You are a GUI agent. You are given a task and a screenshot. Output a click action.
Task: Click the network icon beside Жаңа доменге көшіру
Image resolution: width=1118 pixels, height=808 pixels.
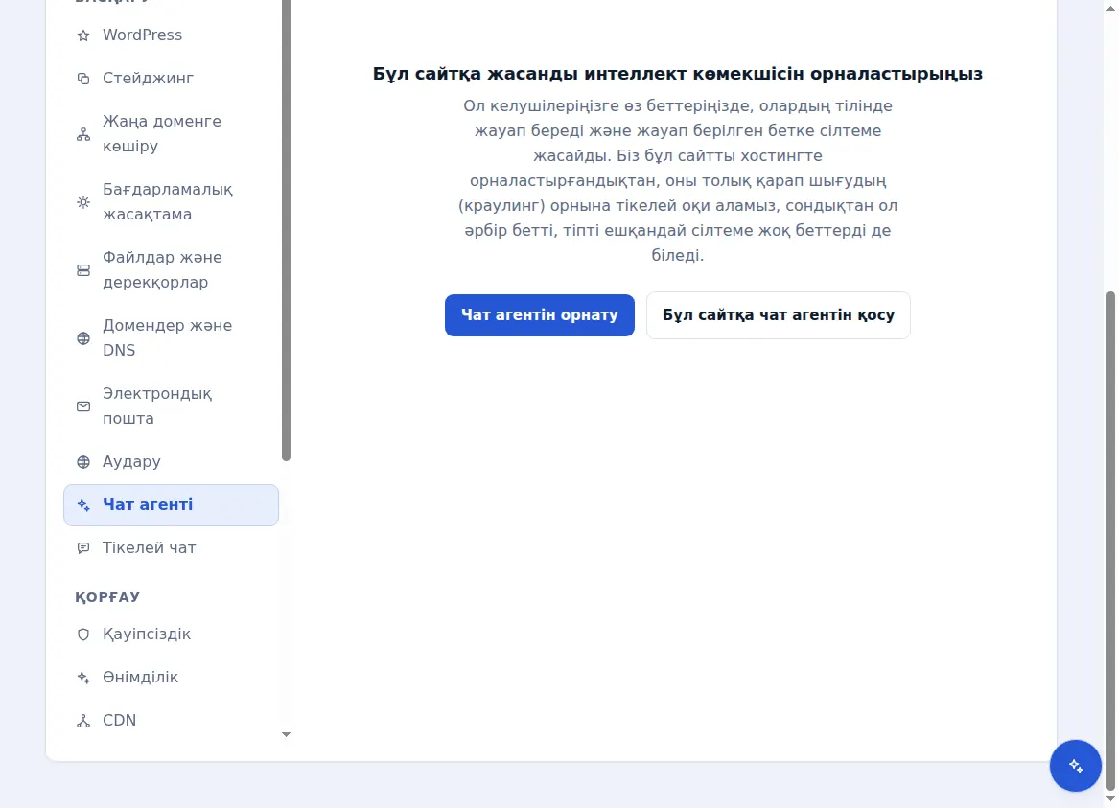coord(83,134)
